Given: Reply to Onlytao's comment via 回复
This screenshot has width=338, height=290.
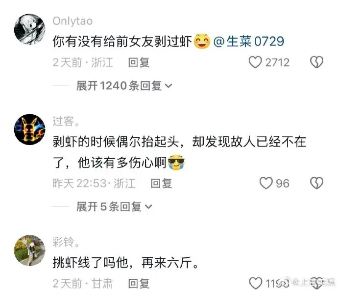Looking at the screenshot, I should [x=139, y=62].
